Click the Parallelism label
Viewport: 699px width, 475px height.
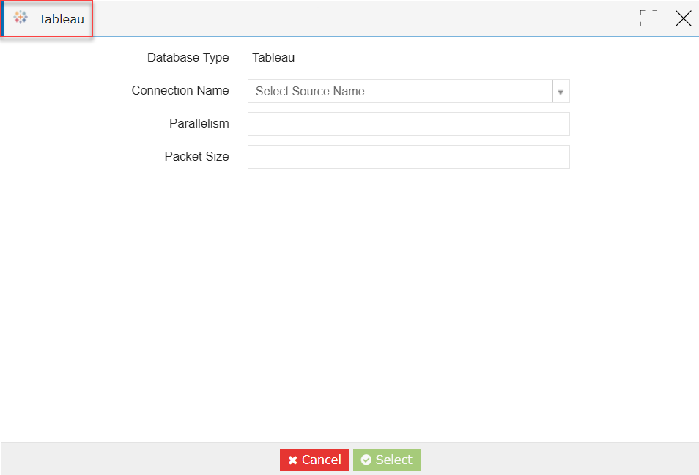pyautogui.click(x=199, y=124)
